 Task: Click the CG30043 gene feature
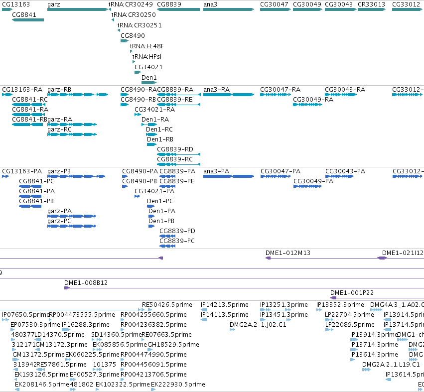(341, 9)
